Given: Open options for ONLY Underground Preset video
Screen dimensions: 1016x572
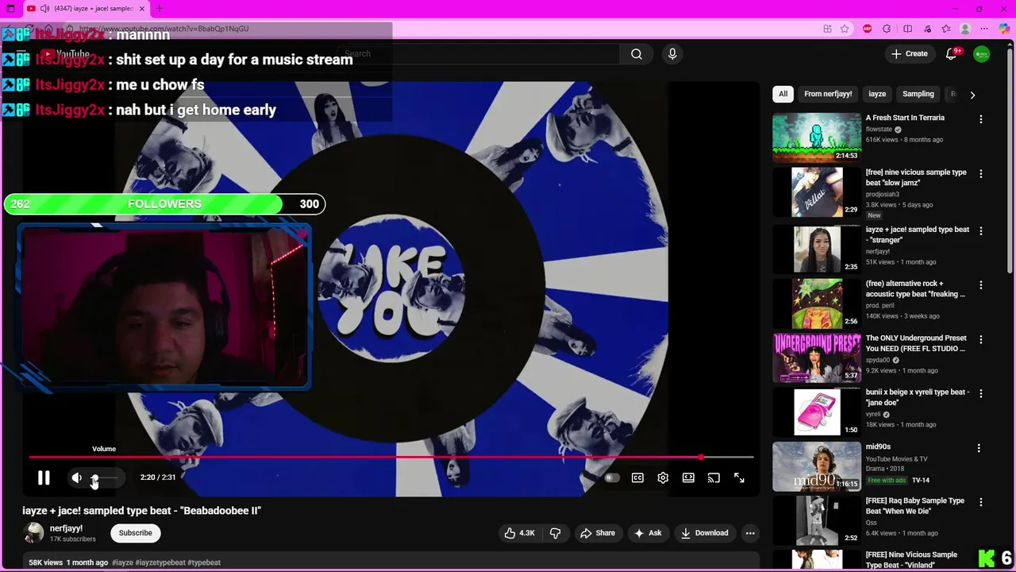Looking at the screenshot, I should tap(980, 339).
